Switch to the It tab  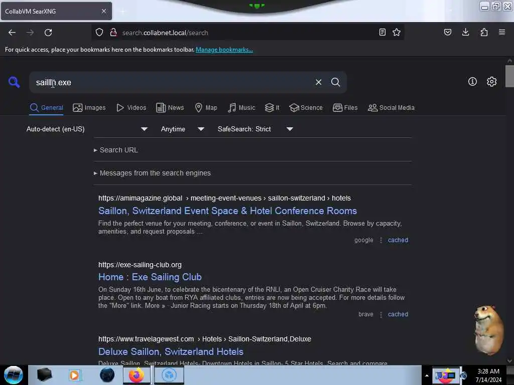pos(272,108)
